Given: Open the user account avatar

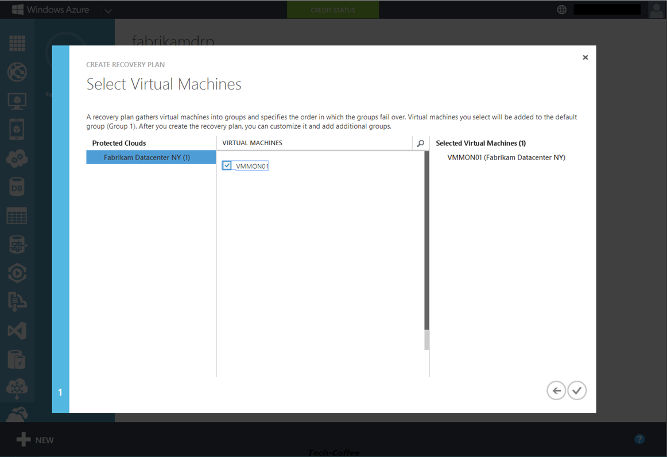Looking at the screenshot, I should (x=656, y=10).
